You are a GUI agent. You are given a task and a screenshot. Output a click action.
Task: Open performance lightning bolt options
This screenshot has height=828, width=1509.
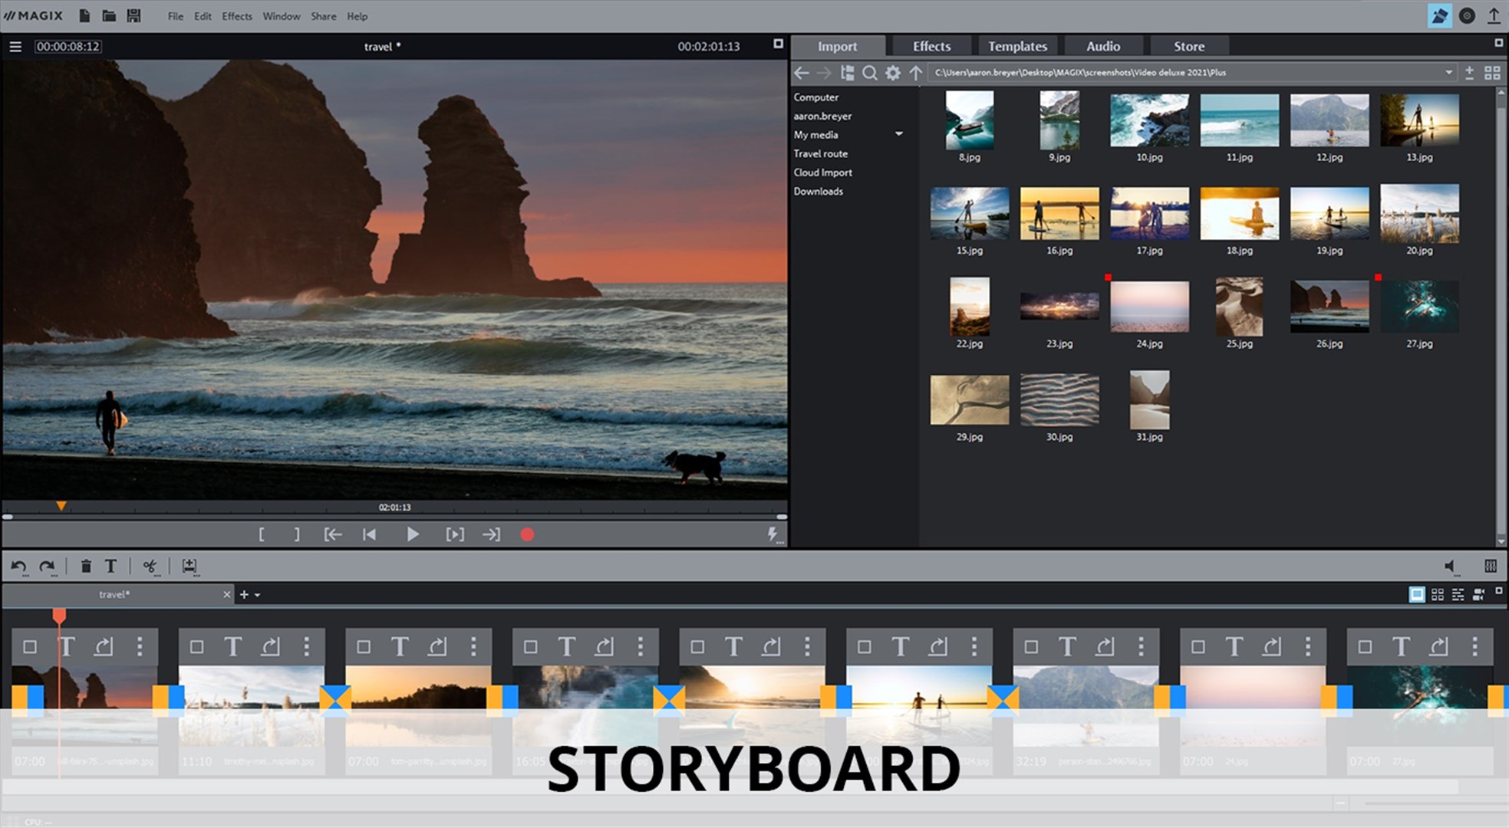coord(773,534)
